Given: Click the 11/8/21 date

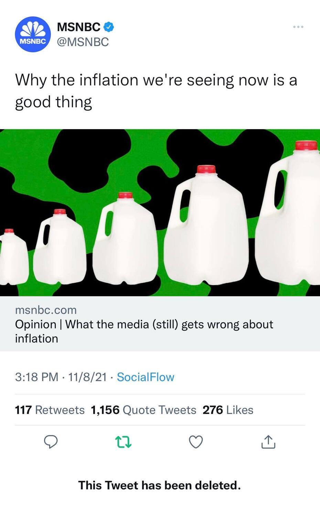Looking at the screenshot, I should tap(87, 377).
